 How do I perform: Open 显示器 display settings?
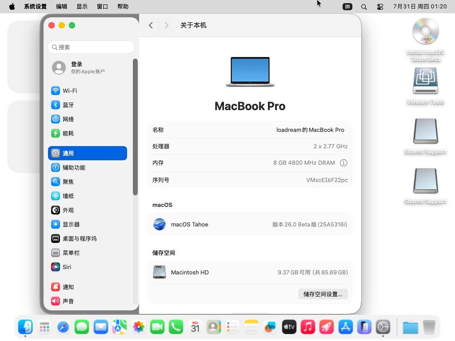(x=88, y=224)
